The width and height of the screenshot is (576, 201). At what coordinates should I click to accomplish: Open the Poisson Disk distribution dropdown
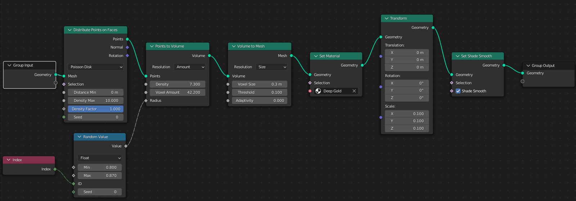(96, 67)
